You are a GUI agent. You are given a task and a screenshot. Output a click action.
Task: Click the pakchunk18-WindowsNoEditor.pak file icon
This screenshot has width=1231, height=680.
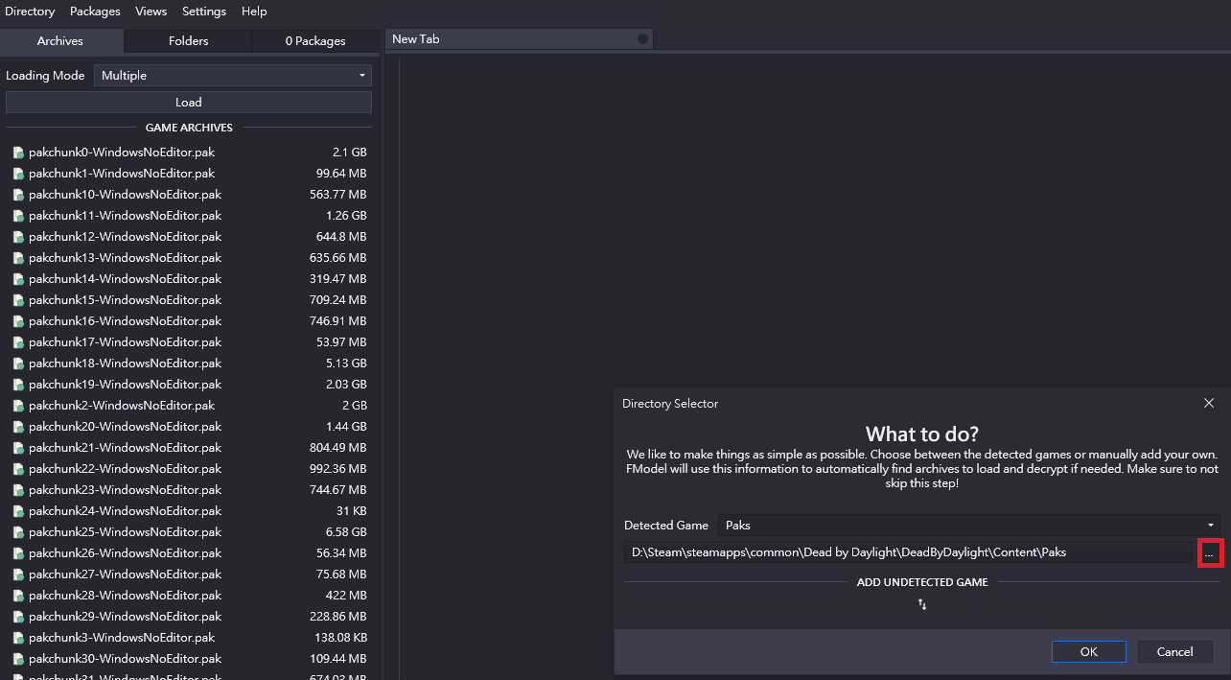point(18,363)
